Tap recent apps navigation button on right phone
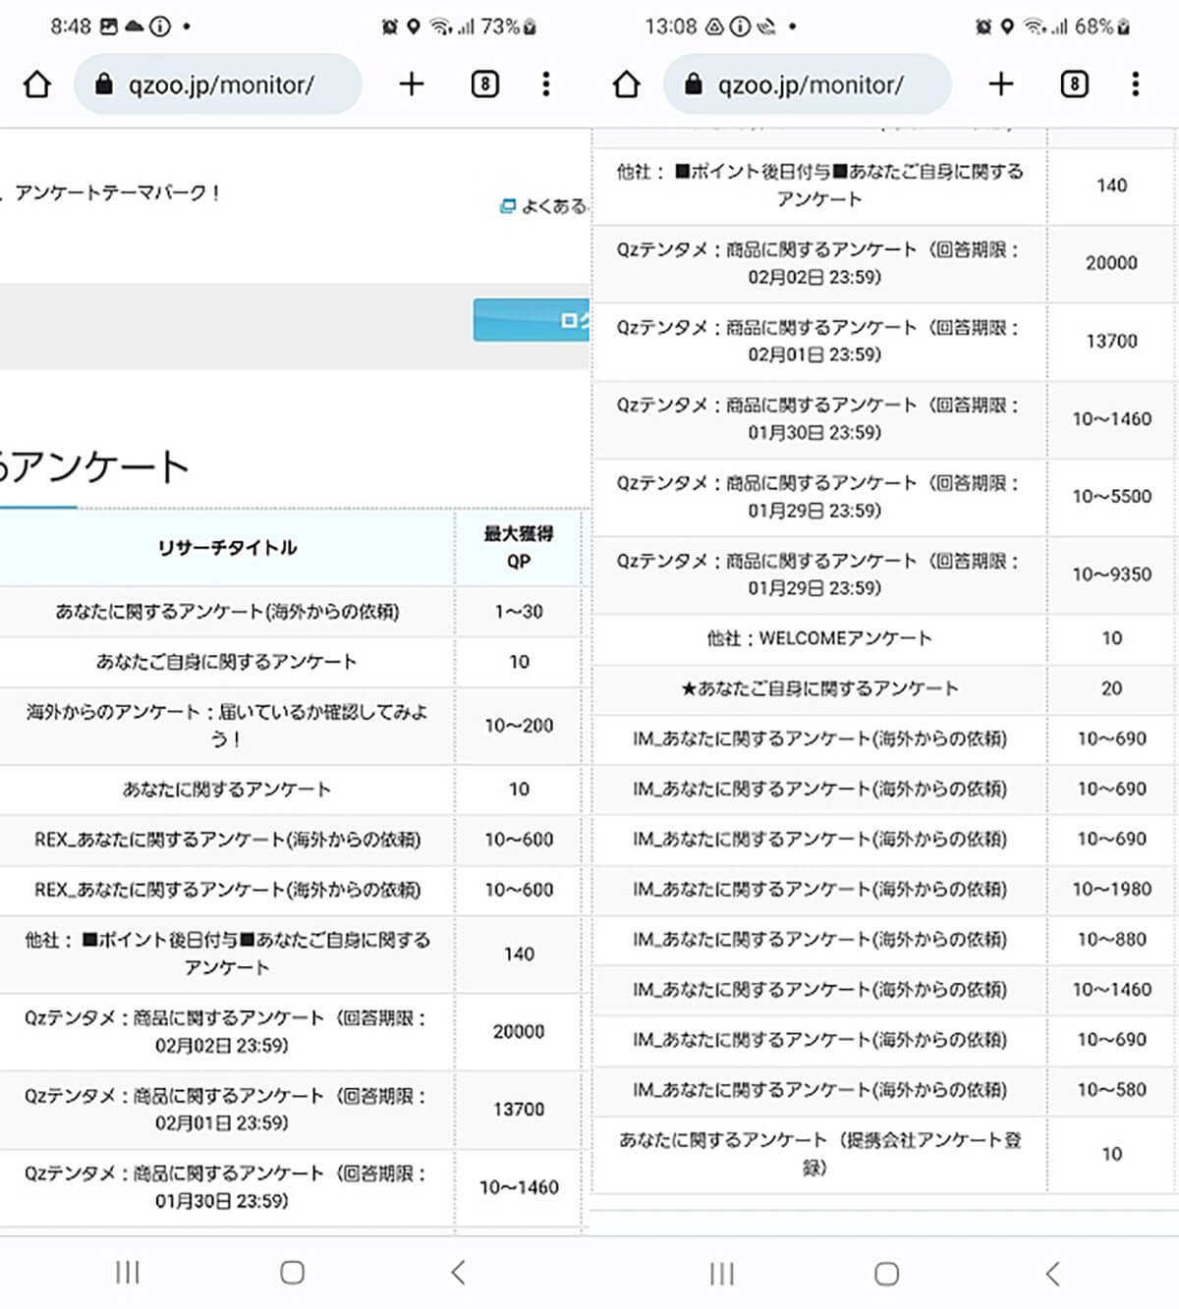The height and width of the screenshot is (1309, 1179). [722, 1274]
